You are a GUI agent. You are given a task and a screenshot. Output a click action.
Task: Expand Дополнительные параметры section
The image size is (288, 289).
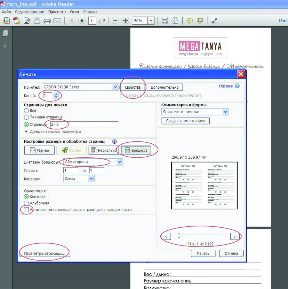coord(26,132)
